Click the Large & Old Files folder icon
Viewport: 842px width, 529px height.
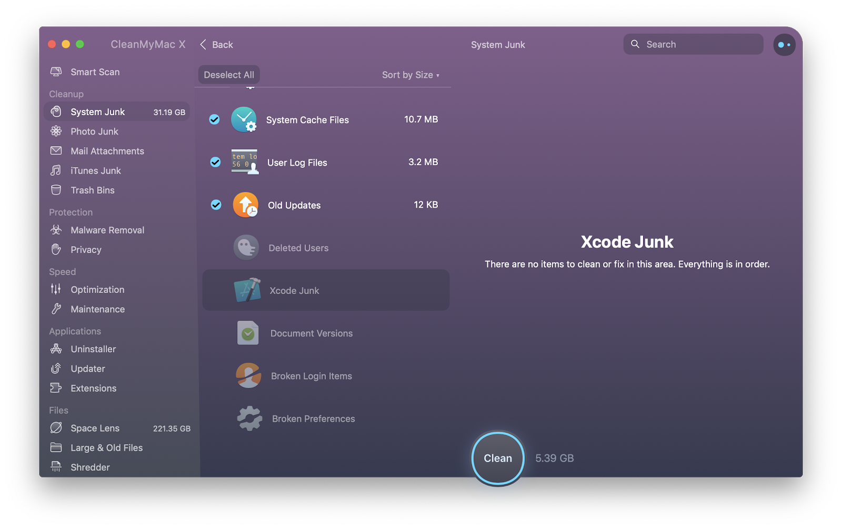pos(56,447)
